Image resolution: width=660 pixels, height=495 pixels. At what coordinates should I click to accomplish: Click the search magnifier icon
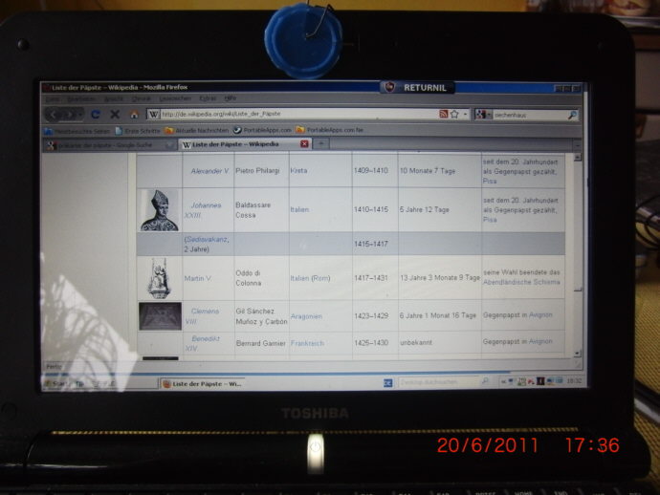tap(572, 115)
